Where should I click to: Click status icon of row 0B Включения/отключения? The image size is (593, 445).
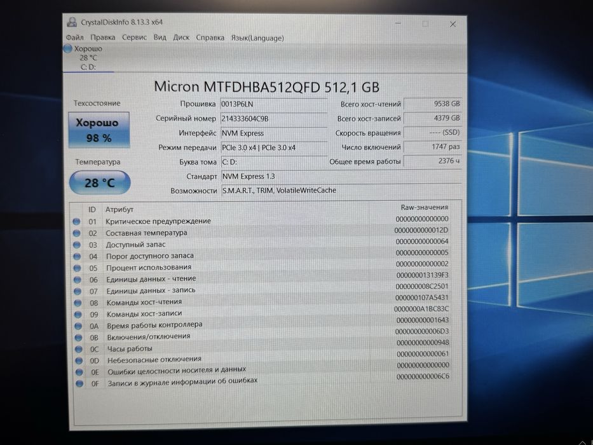[78, 338]
